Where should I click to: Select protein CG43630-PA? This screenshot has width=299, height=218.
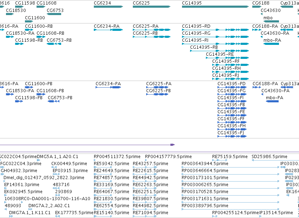[x=262, y=94]
